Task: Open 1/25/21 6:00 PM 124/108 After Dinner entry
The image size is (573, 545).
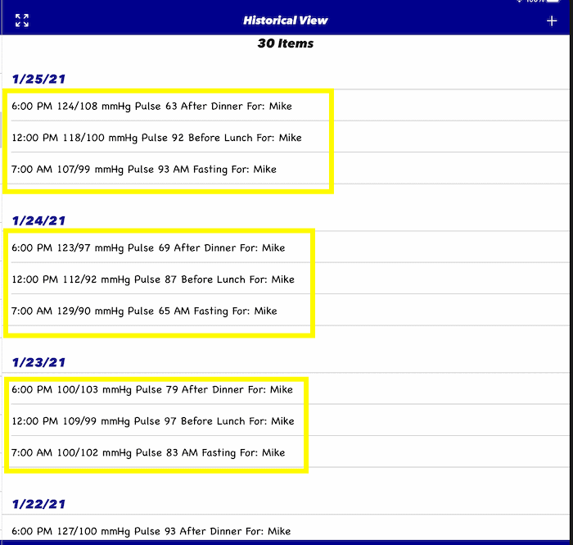Action: coord(151,107)
